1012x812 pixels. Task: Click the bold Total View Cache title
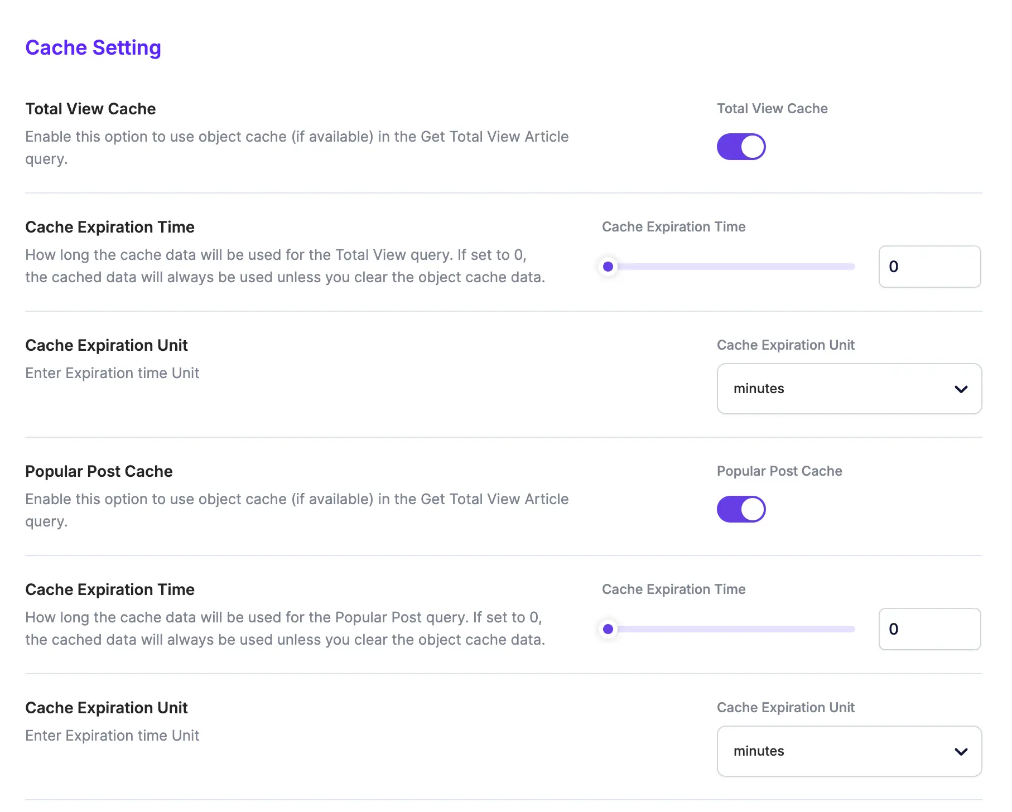click(90, 109)
